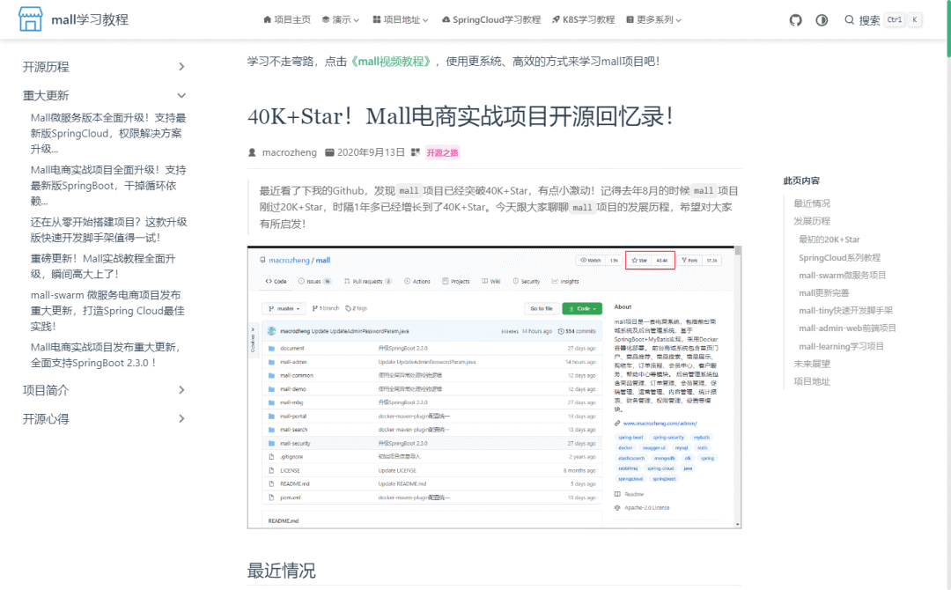Viewport: 951px width, 590px height.
Task: Open K8S学习教程 navigation link
Action: (584, 20)
